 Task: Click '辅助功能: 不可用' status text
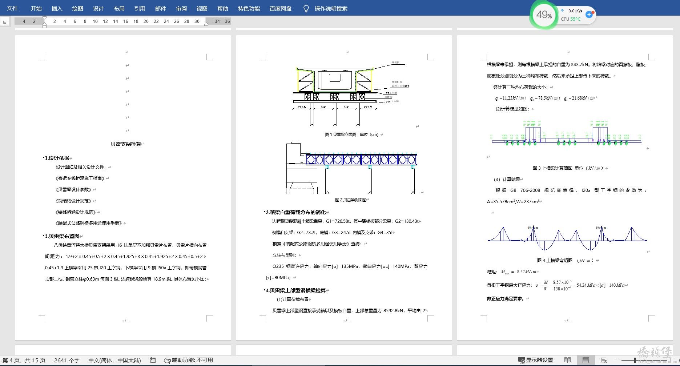point(192,360)
